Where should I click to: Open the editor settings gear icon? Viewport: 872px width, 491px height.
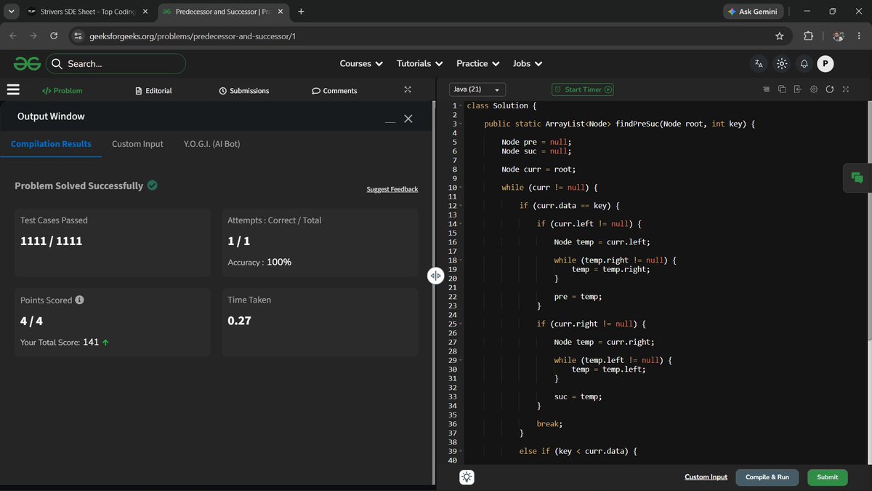pyautogui.click(x=814, y=89)
